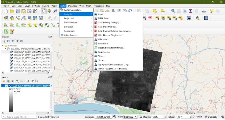Open the Scale dropdown in status bar
225x120 pixels.
point(136,117)
